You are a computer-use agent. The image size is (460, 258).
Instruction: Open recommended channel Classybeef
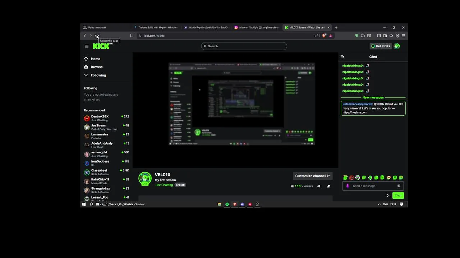[x=106, y=172]
